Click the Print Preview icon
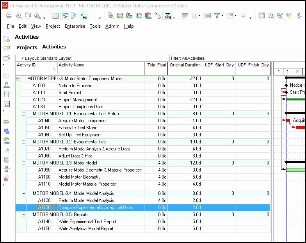 point(18,16)
